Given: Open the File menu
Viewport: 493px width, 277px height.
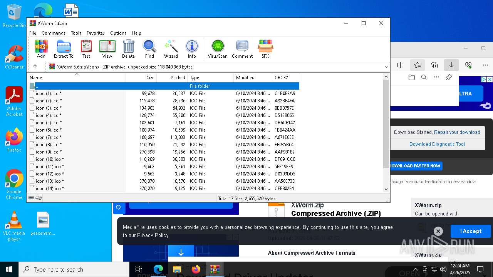Looking at the screenshot, I should [x=33, y=33].
